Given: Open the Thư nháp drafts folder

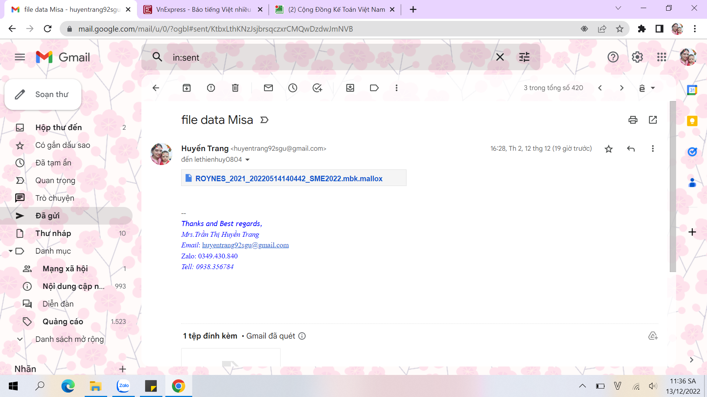Looking at the screenshot, I should tap(53, 233).
